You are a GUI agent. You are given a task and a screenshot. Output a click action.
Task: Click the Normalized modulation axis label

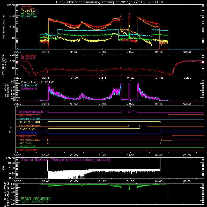pos(6,90)
